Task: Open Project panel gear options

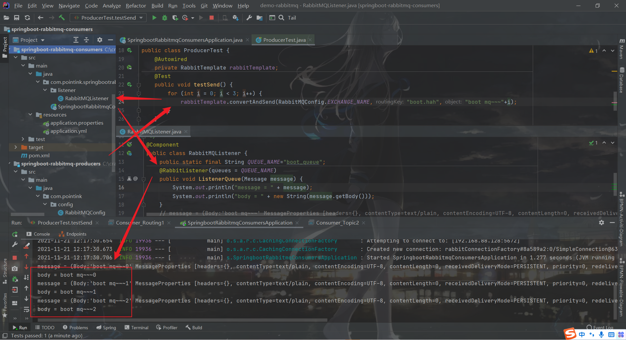Action: pos(100,40)
